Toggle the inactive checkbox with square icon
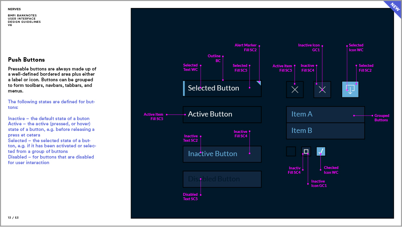This screenshot has height=227, width=402. 306,151
